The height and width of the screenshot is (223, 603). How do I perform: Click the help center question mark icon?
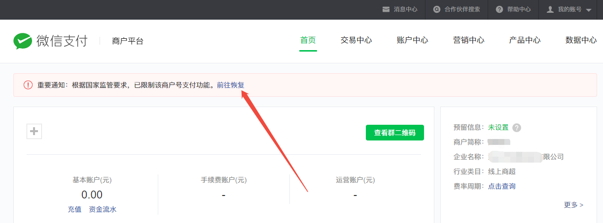[x=499, y=9]
